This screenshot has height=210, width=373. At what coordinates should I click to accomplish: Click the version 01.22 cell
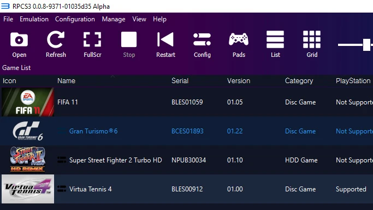[235, 131]
